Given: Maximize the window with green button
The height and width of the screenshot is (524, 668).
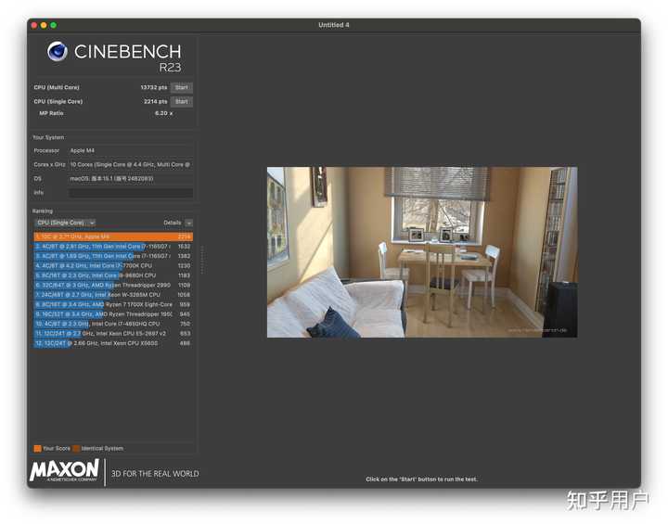Looking at the screenshot, I should point(54,25).
